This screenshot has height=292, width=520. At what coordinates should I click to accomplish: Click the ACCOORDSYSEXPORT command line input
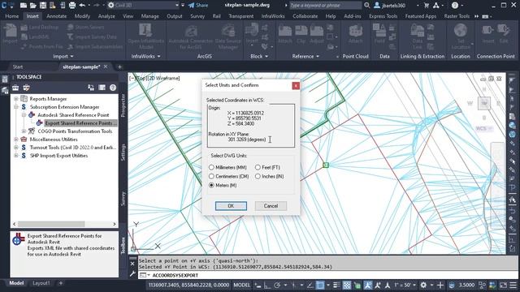coord(328,275)
